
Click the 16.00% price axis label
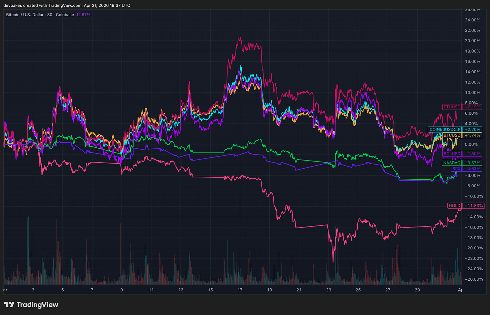click(472, 62)
